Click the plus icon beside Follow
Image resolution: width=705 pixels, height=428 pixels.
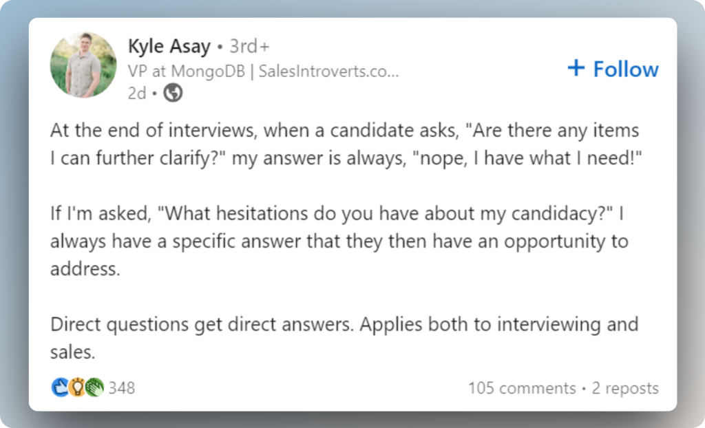(576, 68)
